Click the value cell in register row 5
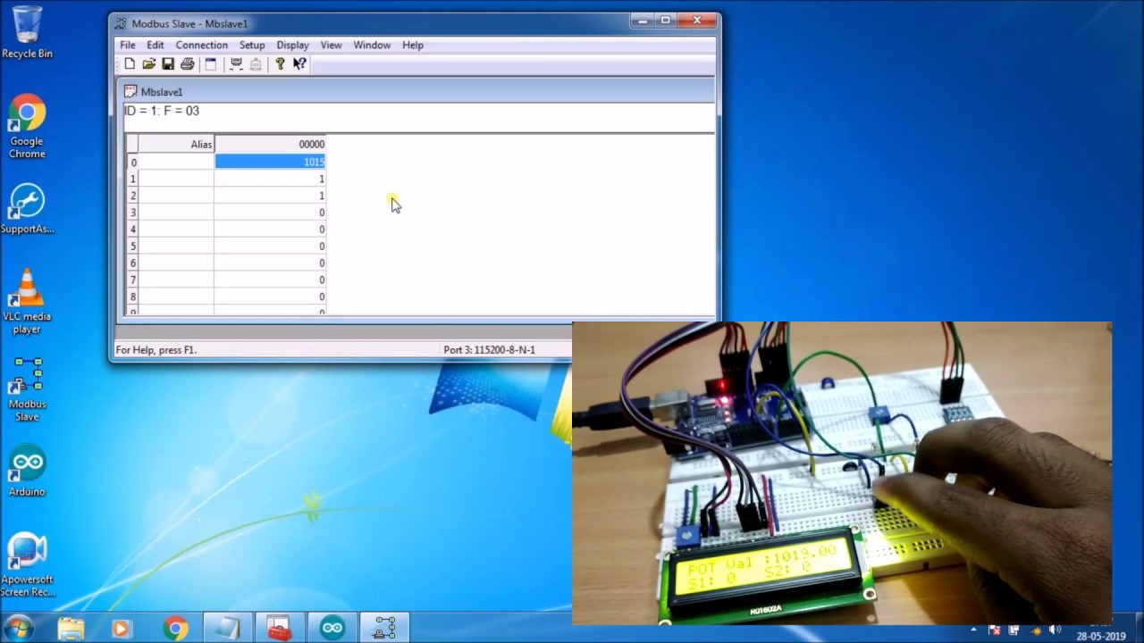 (x=270, y=246)
